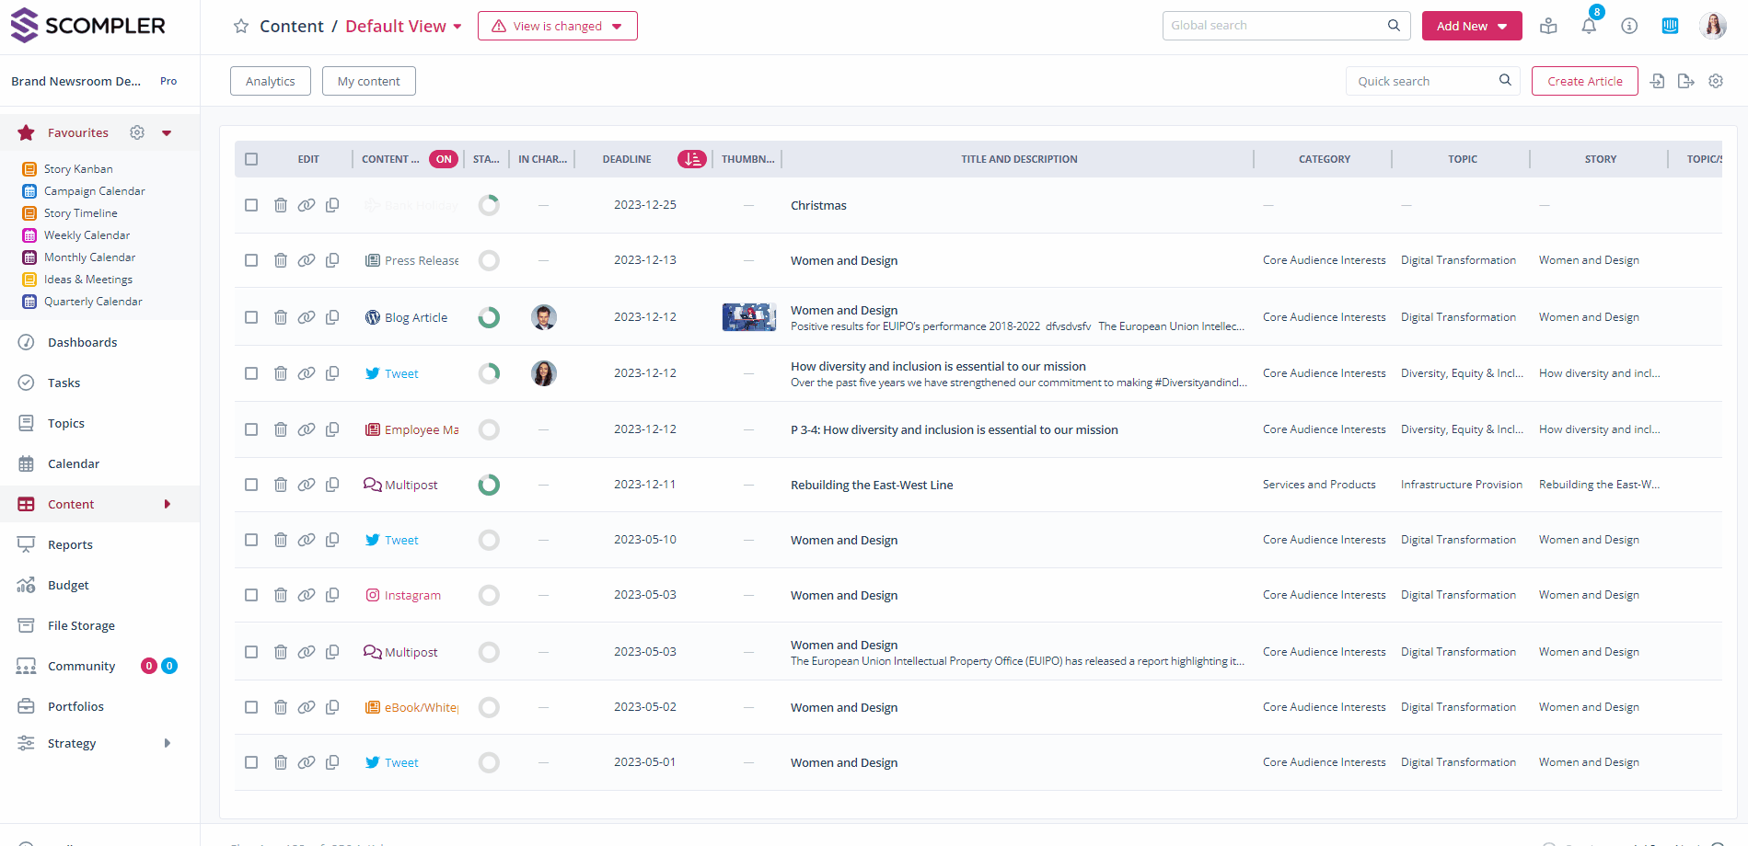Open table settings gear icon
The width and height of the screenshot is (1748, 846).
click(1716, 81)
